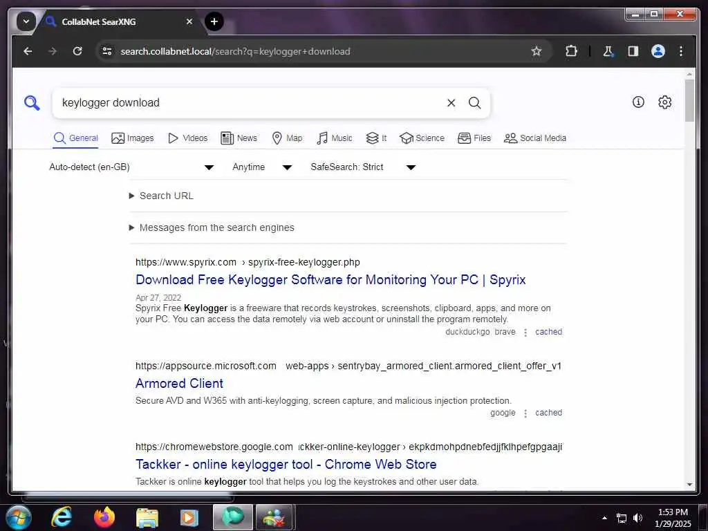Switch to Music category
This screenshot has height=531, width=708.
(335, 138)
